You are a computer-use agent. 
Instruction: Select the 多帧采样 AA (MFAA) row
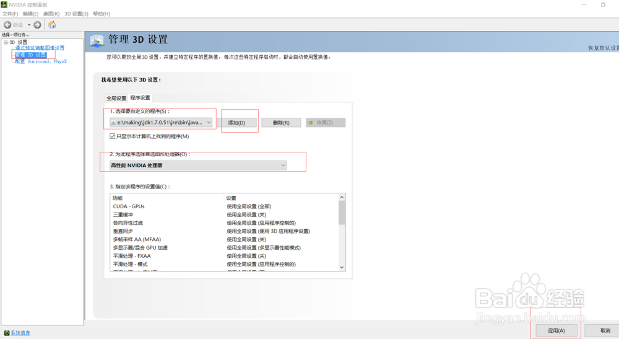pos(224,239)
